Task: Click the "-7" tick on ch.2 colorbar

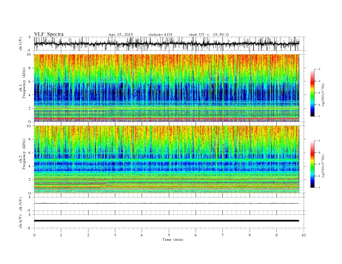Action: (318, 188)
